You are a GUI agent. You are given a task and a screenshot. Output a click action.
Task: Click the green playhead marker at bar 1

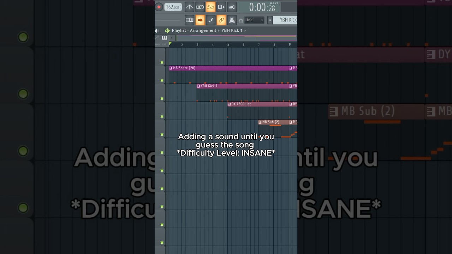point(170,44)
